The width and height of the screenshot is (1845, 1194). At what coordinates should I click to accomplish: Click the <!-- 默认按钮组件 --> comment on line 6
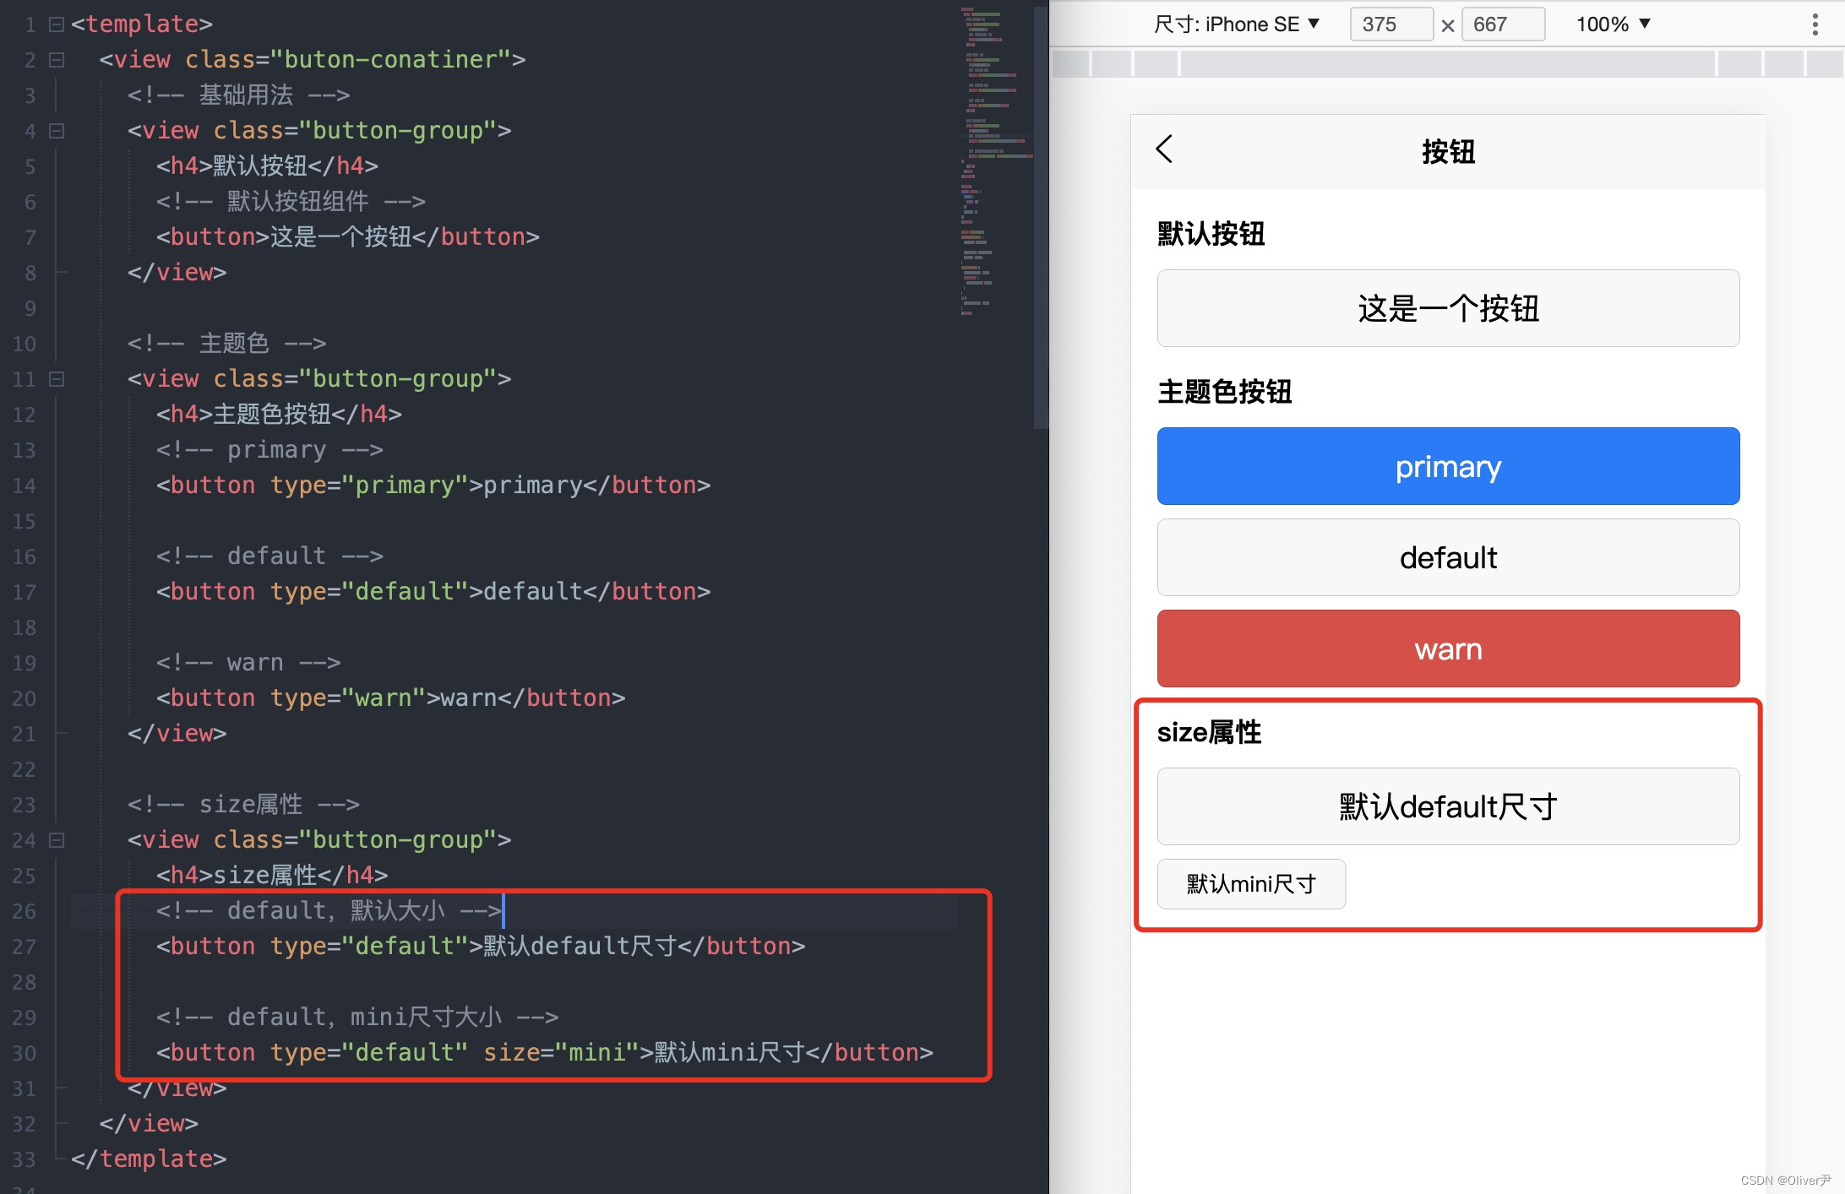tap(291, 201)
